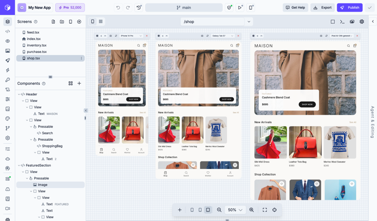Open the terminal console icon
The height and width of the screenshot is (221, 377).
coord(342,22)
